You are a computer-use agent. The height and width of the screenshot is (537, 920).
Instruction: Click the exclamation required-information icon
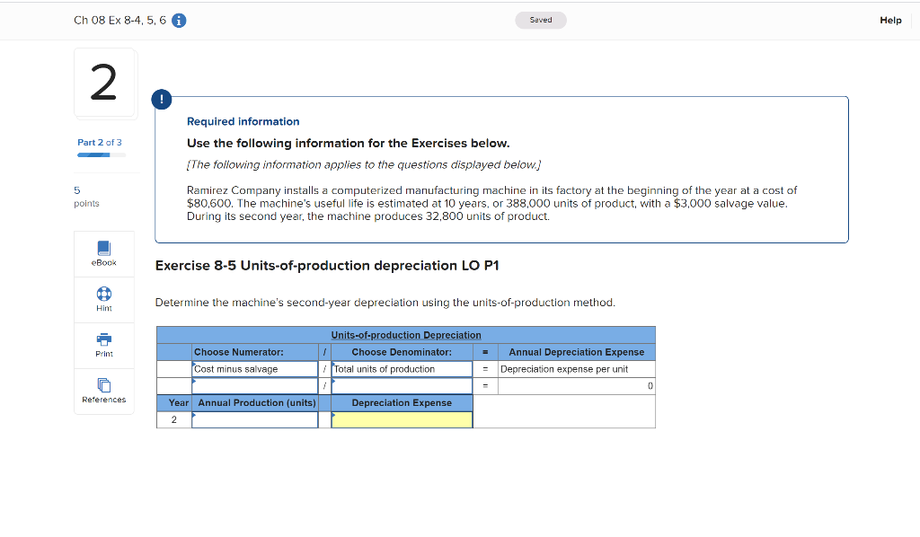162,99
